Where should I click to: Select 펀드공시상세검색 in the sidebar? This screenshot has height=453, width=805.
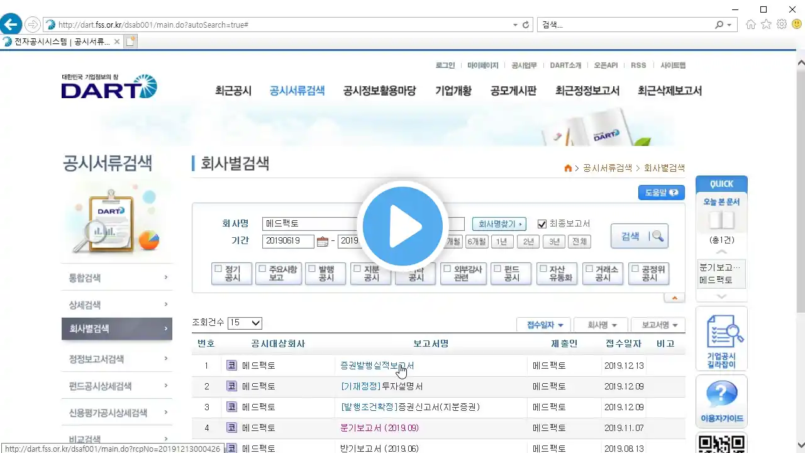(101, 386)
